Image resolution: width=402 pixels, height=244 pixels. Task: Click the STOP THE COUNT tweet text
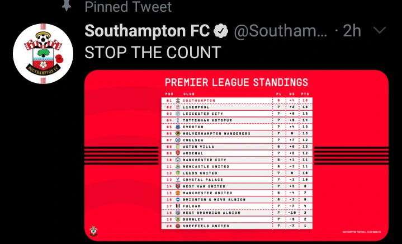153,53
